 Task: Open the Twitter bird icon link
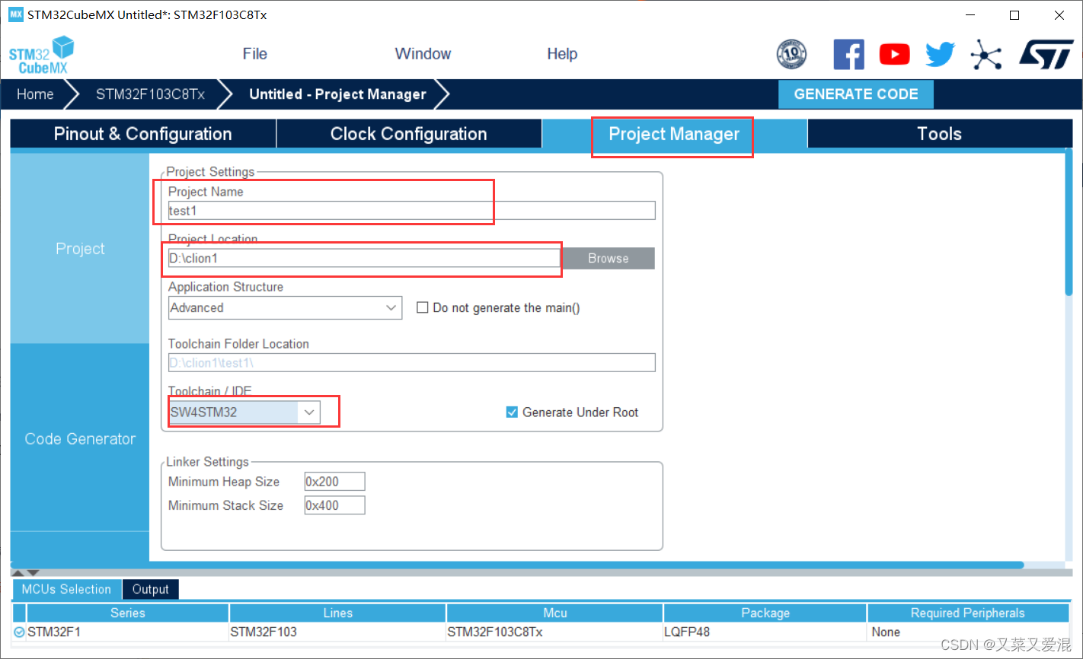[940, 54]
